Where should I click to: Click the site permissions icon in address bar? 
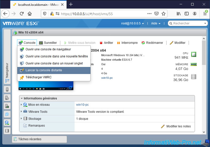pos(58,14)
